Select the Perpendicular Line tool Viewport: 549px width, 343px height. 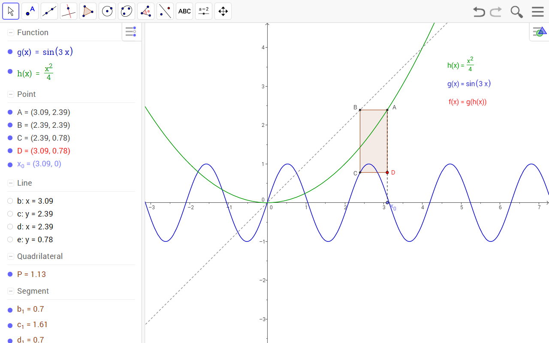pos(69,11)
